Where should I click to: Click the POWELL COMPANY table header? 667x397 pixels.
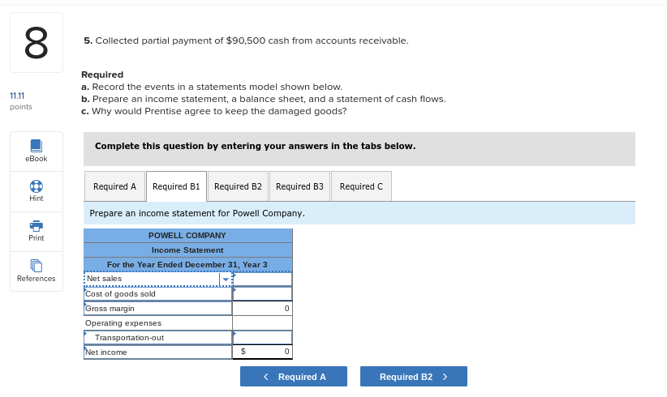tap(188, 236)
